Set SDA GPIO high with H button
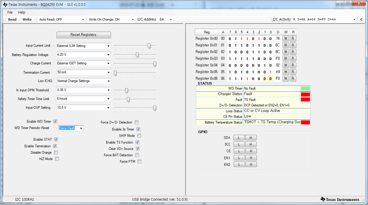 (x=251, y=138)
